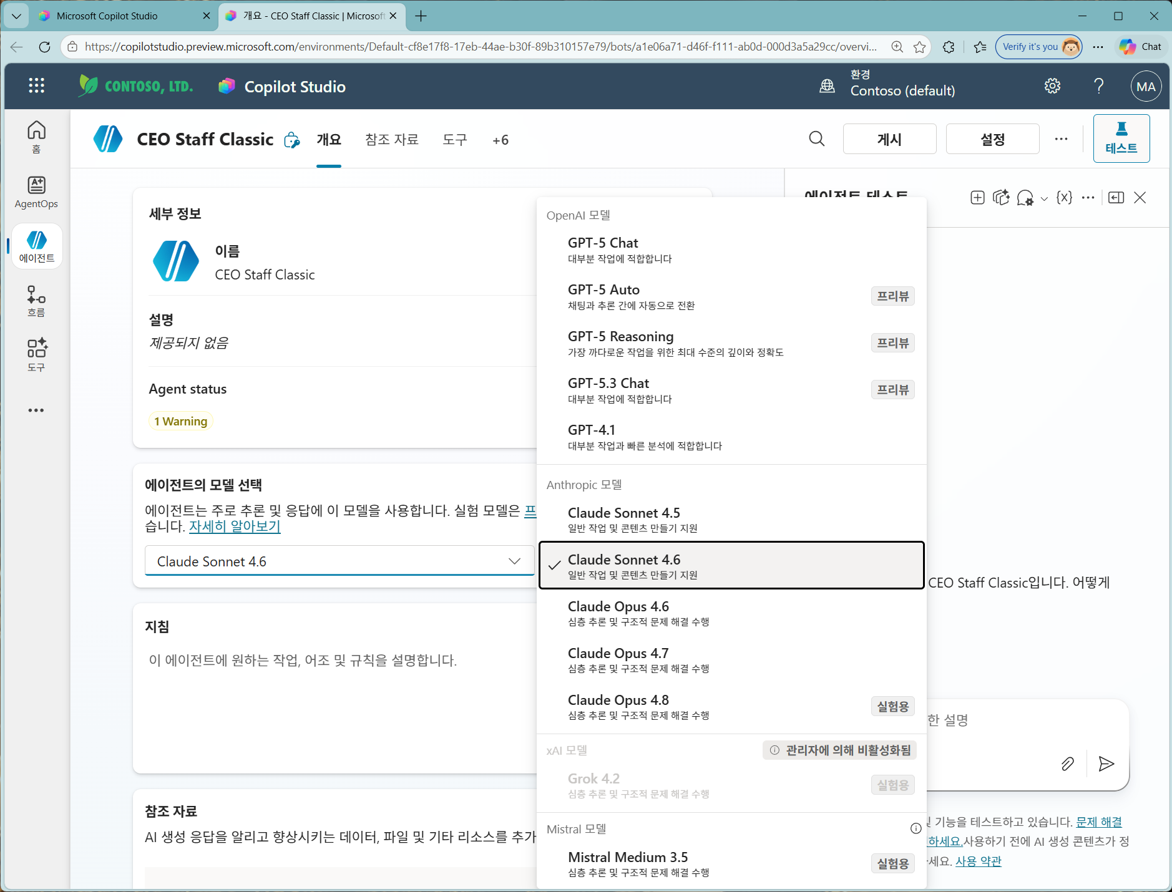Choose Claude Sonnet 4.5 model

click(731, 520)
